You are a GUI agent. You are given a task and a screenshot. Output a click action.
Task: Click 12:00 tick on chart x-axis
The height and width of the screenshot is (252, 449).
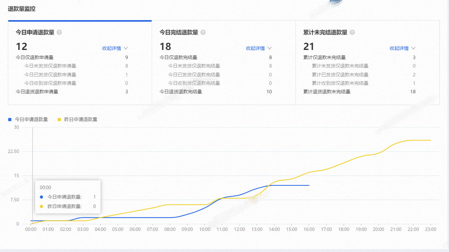point(240,229)
